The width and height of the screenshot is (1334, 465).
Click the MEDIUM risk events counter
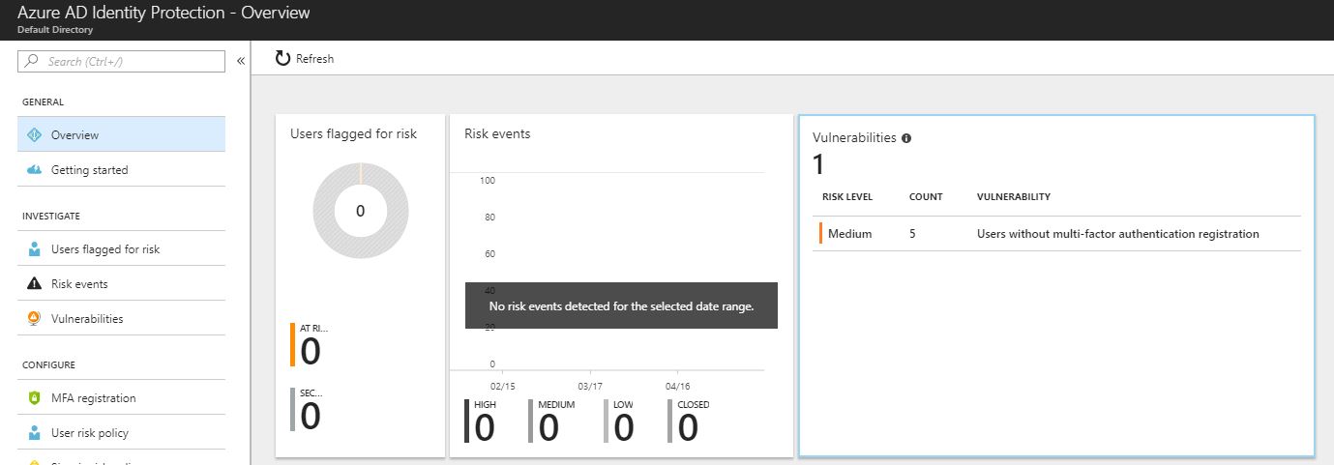point(551,421)
